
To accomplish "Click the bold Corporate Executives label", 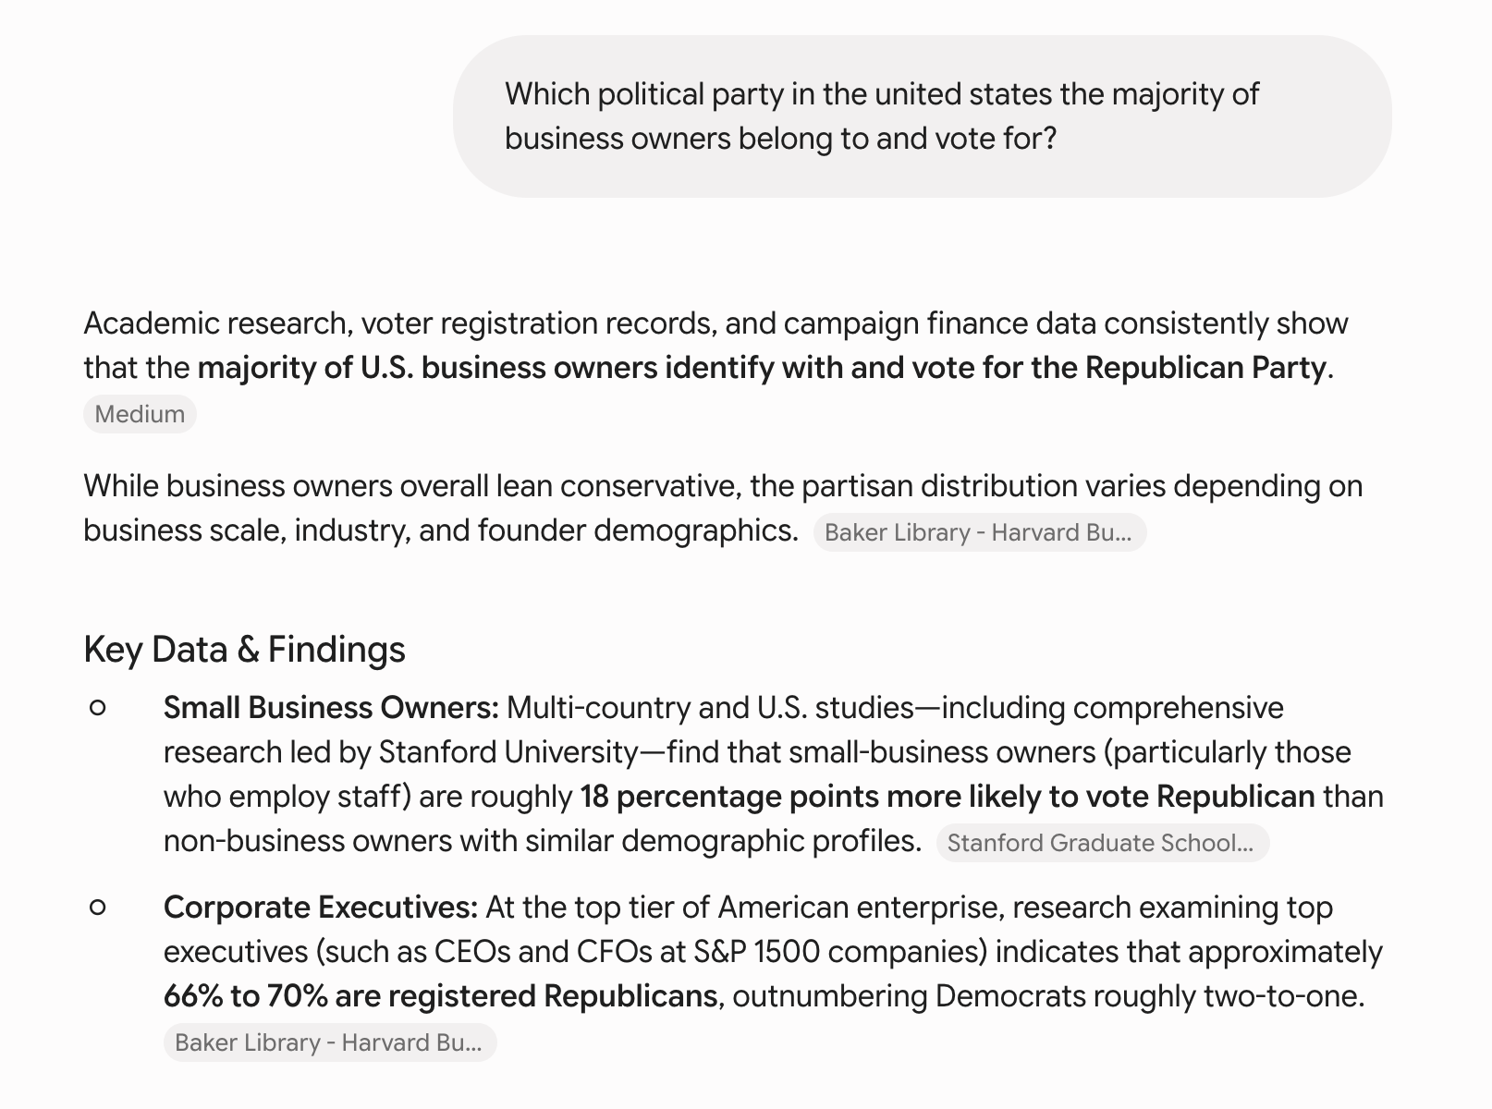I will [x=321, y=908].
